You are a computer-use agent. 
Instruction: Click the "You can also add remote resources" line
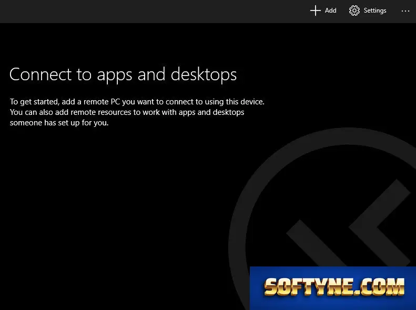pos(127,112)
